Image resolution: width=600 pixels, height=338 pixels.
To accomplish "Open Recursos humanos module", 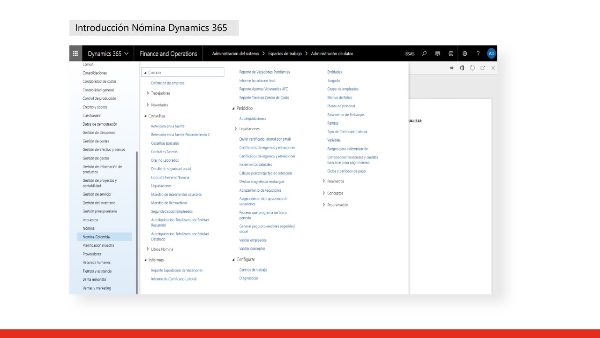I will click(x=97, y=263).
